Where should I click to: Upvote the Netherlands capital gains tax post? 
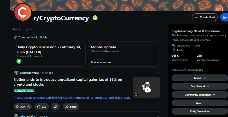[16, 107]
